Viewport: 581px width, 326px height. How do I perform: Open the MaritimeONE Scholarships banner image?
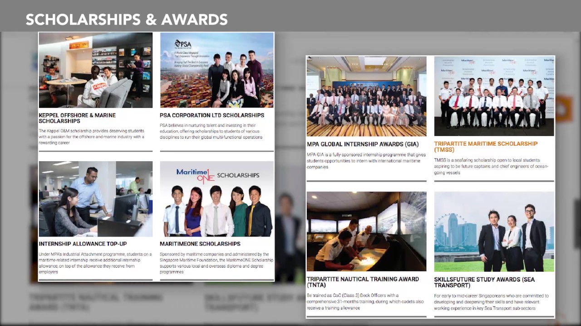coord(217,199)
